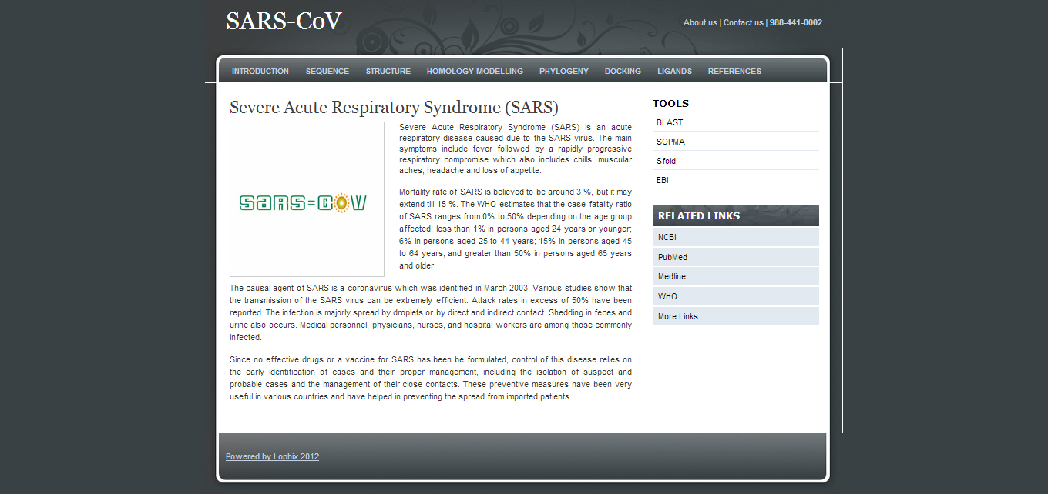
Task: Open the Contact us page
Action: coord(743,22)
